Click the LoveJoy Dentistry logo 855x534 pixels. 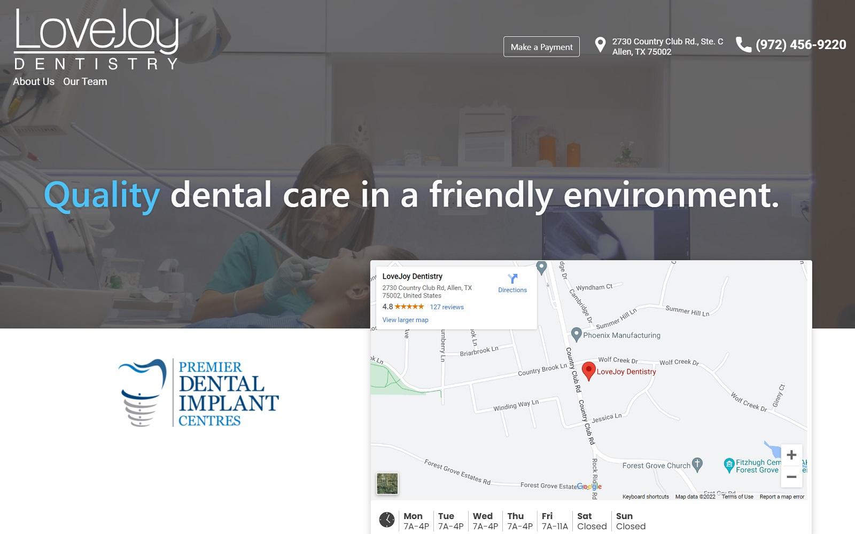[96, 40]
